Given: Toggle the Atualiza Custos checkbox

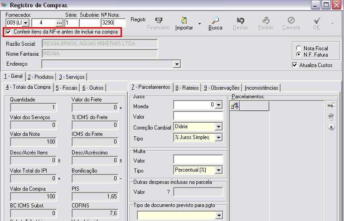Looking at the screenshot, I should (295, 65).
